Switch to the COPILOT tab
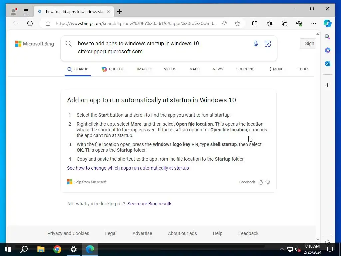The width and height of the screenshot is (341, 256). point(113,69)
